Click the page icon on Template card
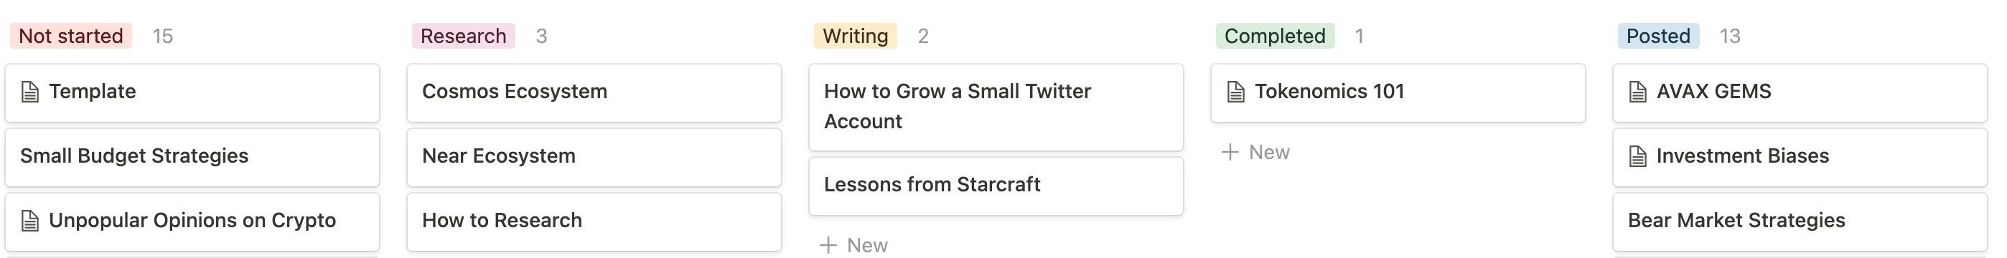This screenshot has width=2007, height=258. [29, 92]
